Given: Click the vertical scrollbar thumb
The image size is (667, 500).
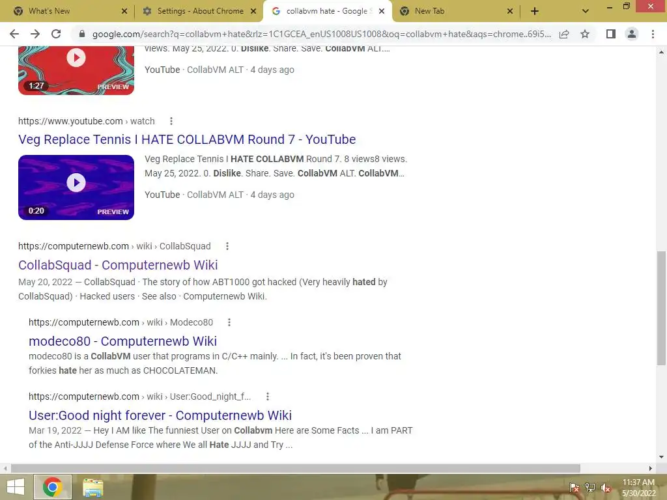Looking at the screenshot, I should click(x=662, y=308).
